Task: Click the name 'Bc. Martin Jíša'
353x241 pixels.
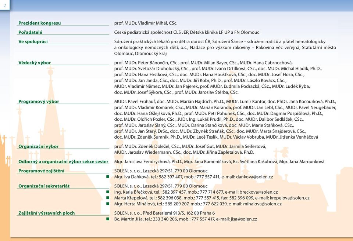Action: 129,219
